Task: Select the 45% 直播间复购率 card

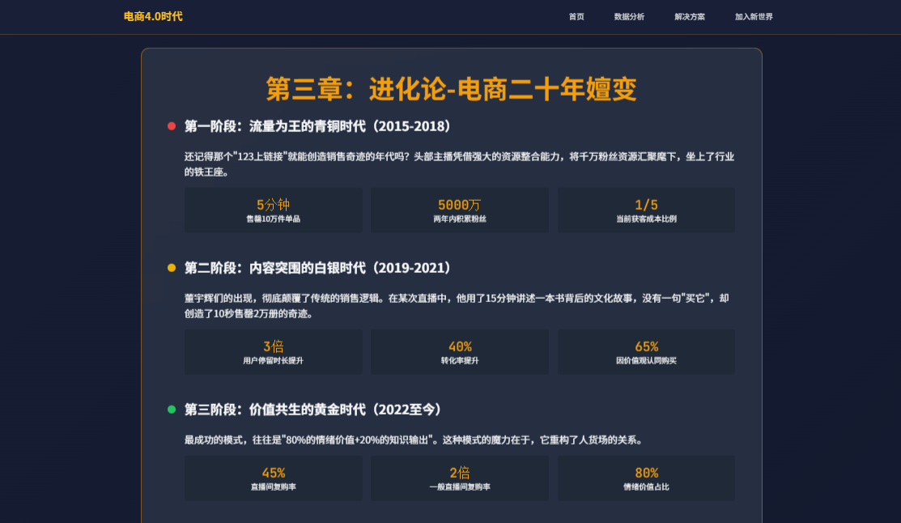Action: (273, 478)
